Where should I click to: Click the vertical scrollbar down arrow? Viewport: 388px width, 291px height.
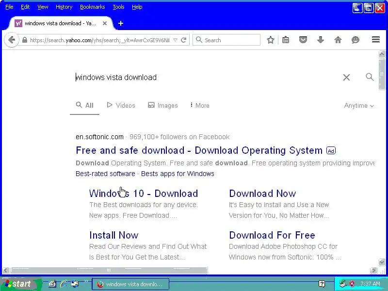[x=382, y=262]
